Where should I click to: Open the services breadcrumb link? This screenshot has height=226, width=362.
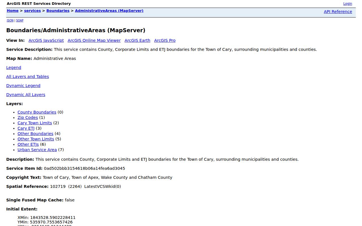tap(33, 11)
